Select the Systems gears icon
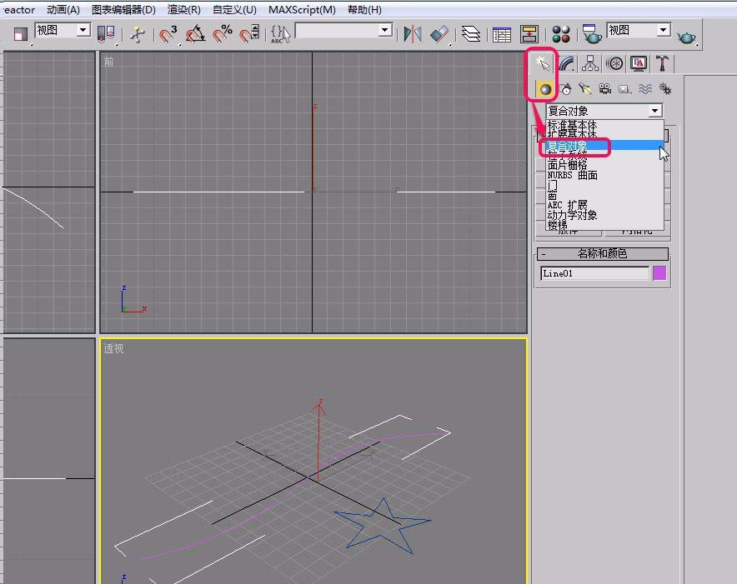Viewport: 737px width, 584px height. [x=665, y=89]
